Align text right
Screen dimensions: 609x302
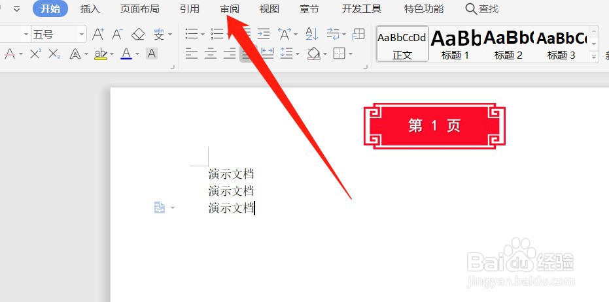[x=230, y=53]
